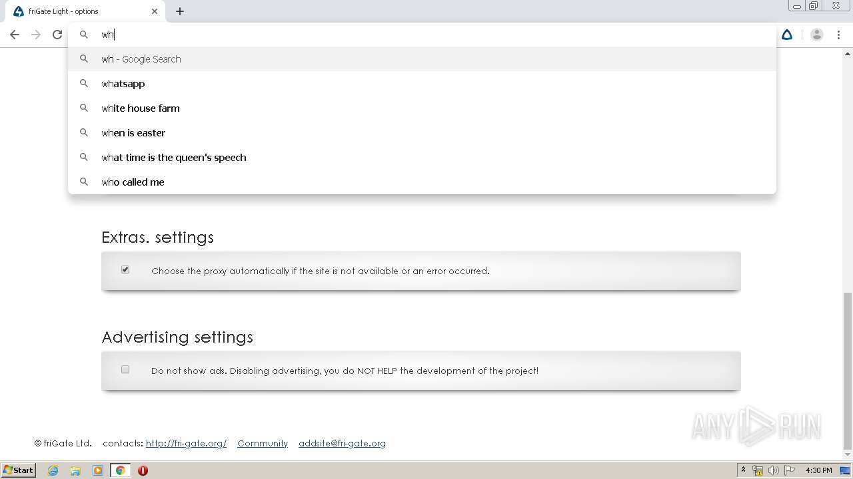
Task: Choose the 'whatsapp' suggestion
Action: (423, 84)
